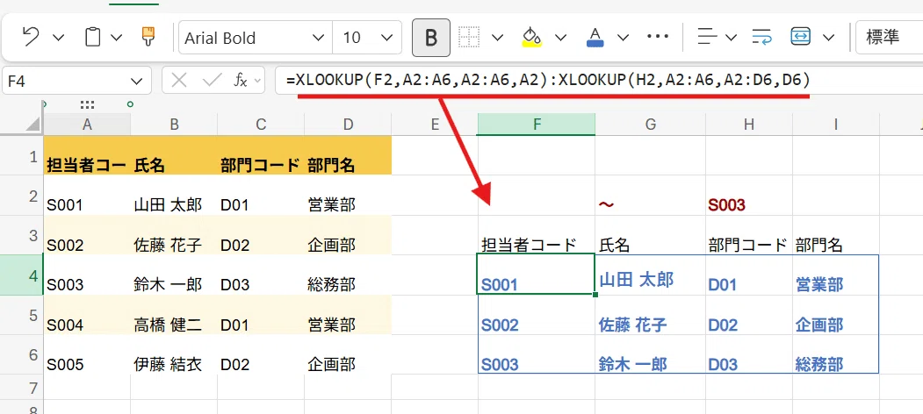Click header cell C1 部門コード
Image resolution: width=923 pixels, height=414 pixels.
pos(261,155)
